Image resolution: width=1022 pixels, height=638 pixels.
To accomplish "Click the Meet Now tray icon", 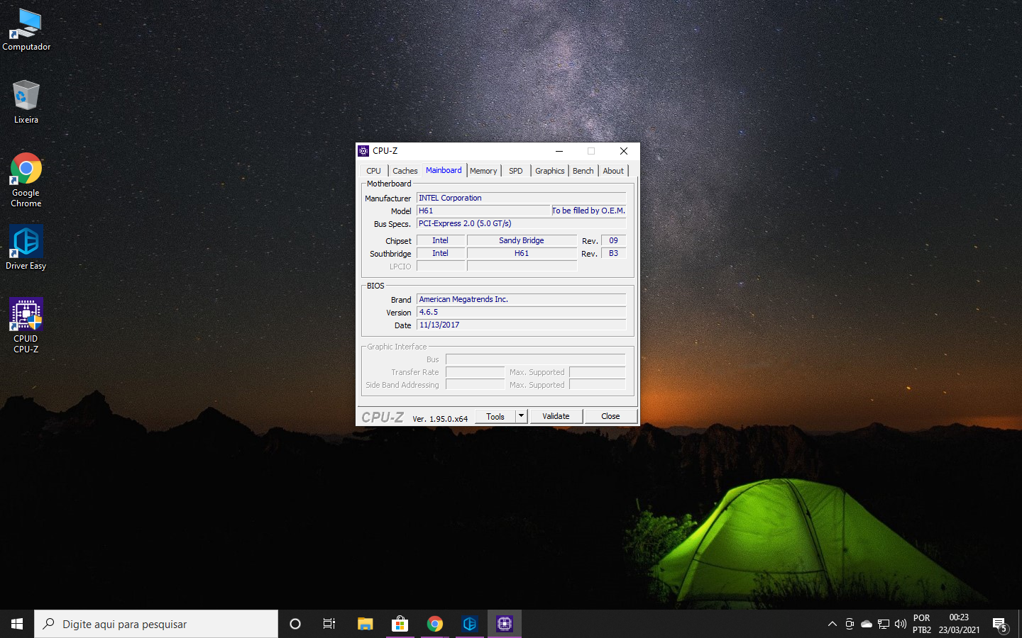I will [850, 624].
